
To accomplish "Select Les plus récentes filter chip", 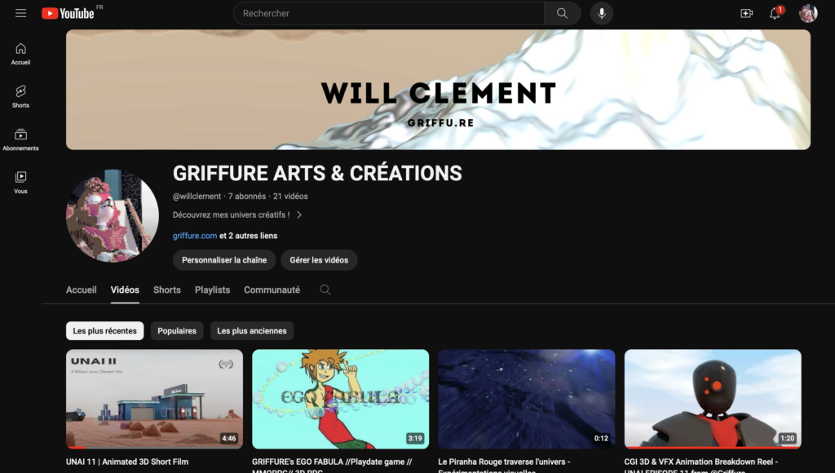I will point(105,331).
